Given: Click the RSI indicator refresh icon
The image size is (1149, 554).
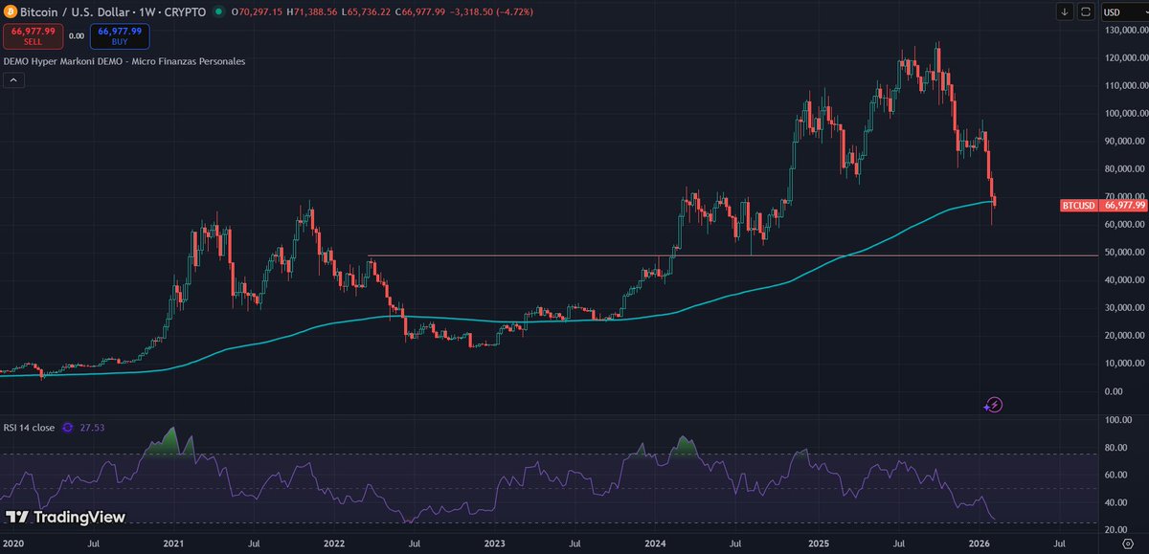Looking at the screenshot, I should [69, 428].
